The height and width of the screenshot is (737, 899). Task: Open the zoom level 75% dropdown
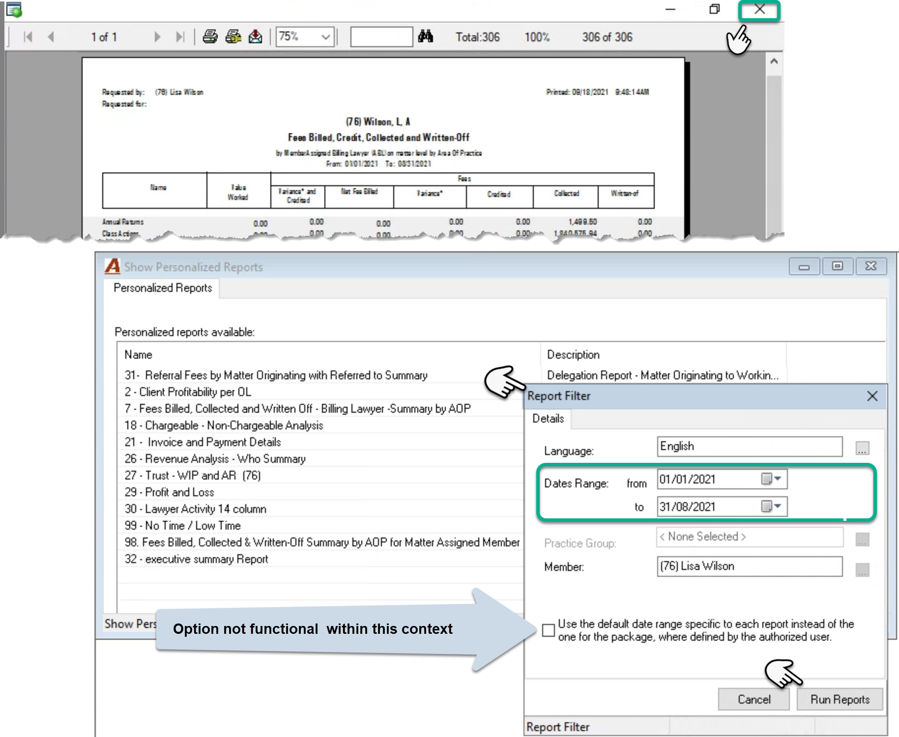pyautogui.click(x=325, y=37)
